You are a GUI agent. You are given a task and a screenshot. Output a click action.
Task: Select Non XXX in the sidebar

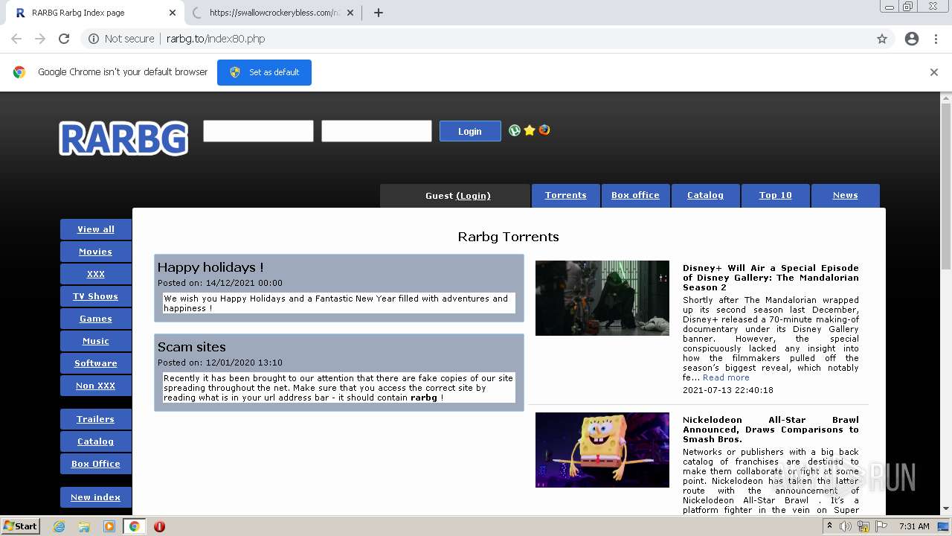[96, 386]
